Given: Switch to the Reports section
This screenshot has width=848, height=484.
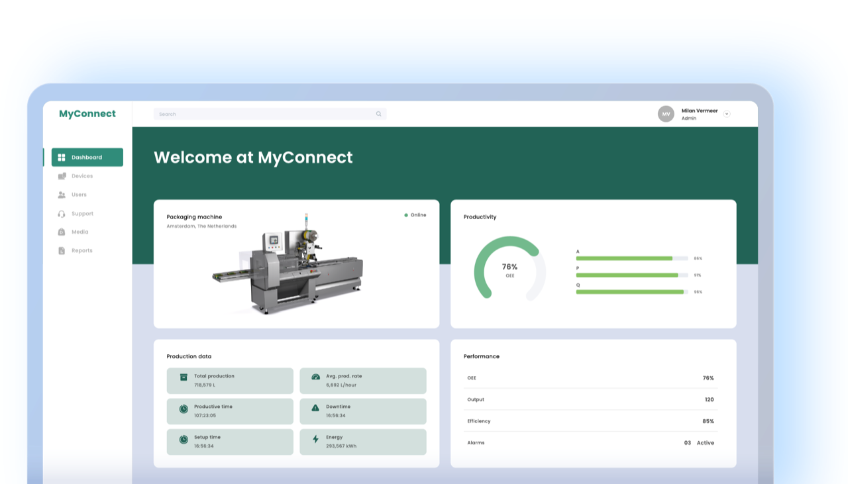Looking at the screenshot, I should (81, 250).
